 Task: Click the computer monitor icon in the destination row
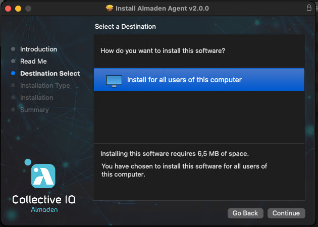point(114,80)
